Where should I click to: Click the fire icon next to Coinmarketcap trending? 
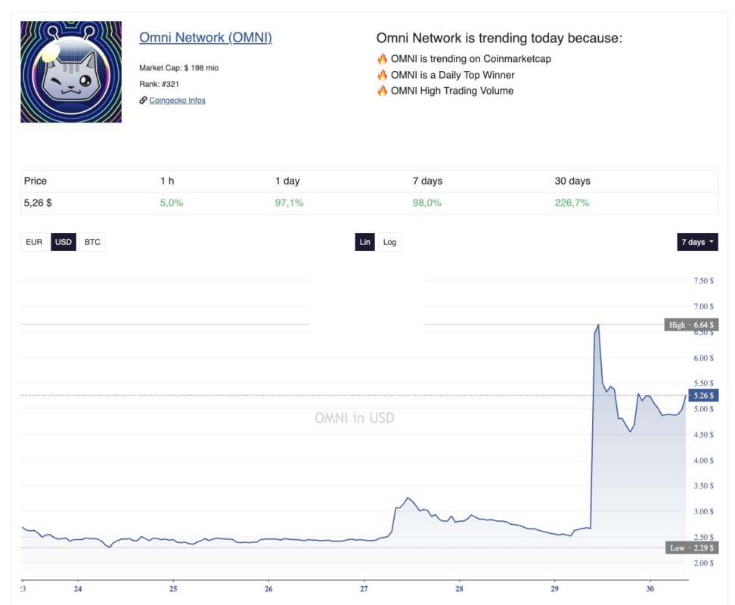(x=383, y=59)
